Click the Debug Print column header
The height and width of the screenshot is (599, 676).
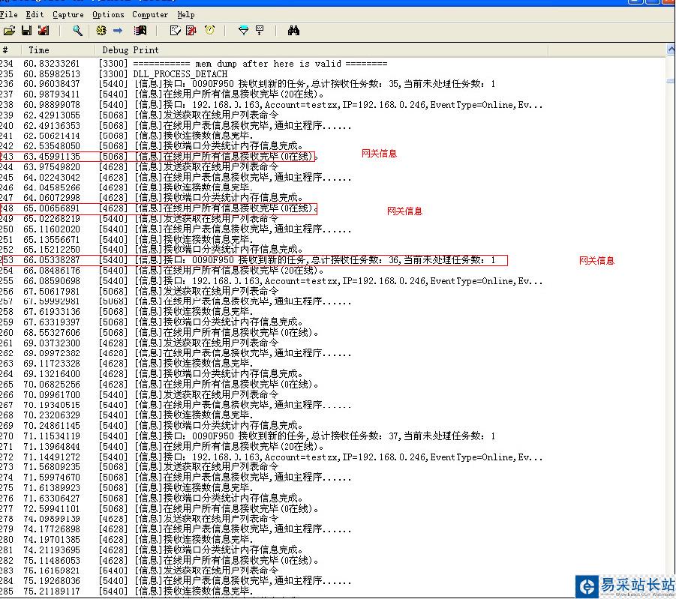[x=131, y=50]
